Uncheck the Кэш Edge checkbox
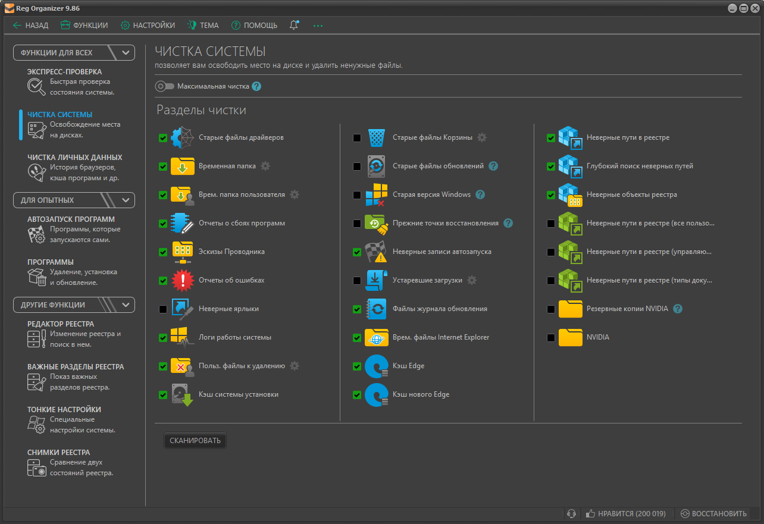 [357, 366]
